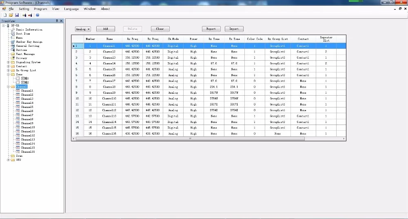408x219 pixels.
Task: Click the Buttons cursor icon in tree
Action: 13,50
